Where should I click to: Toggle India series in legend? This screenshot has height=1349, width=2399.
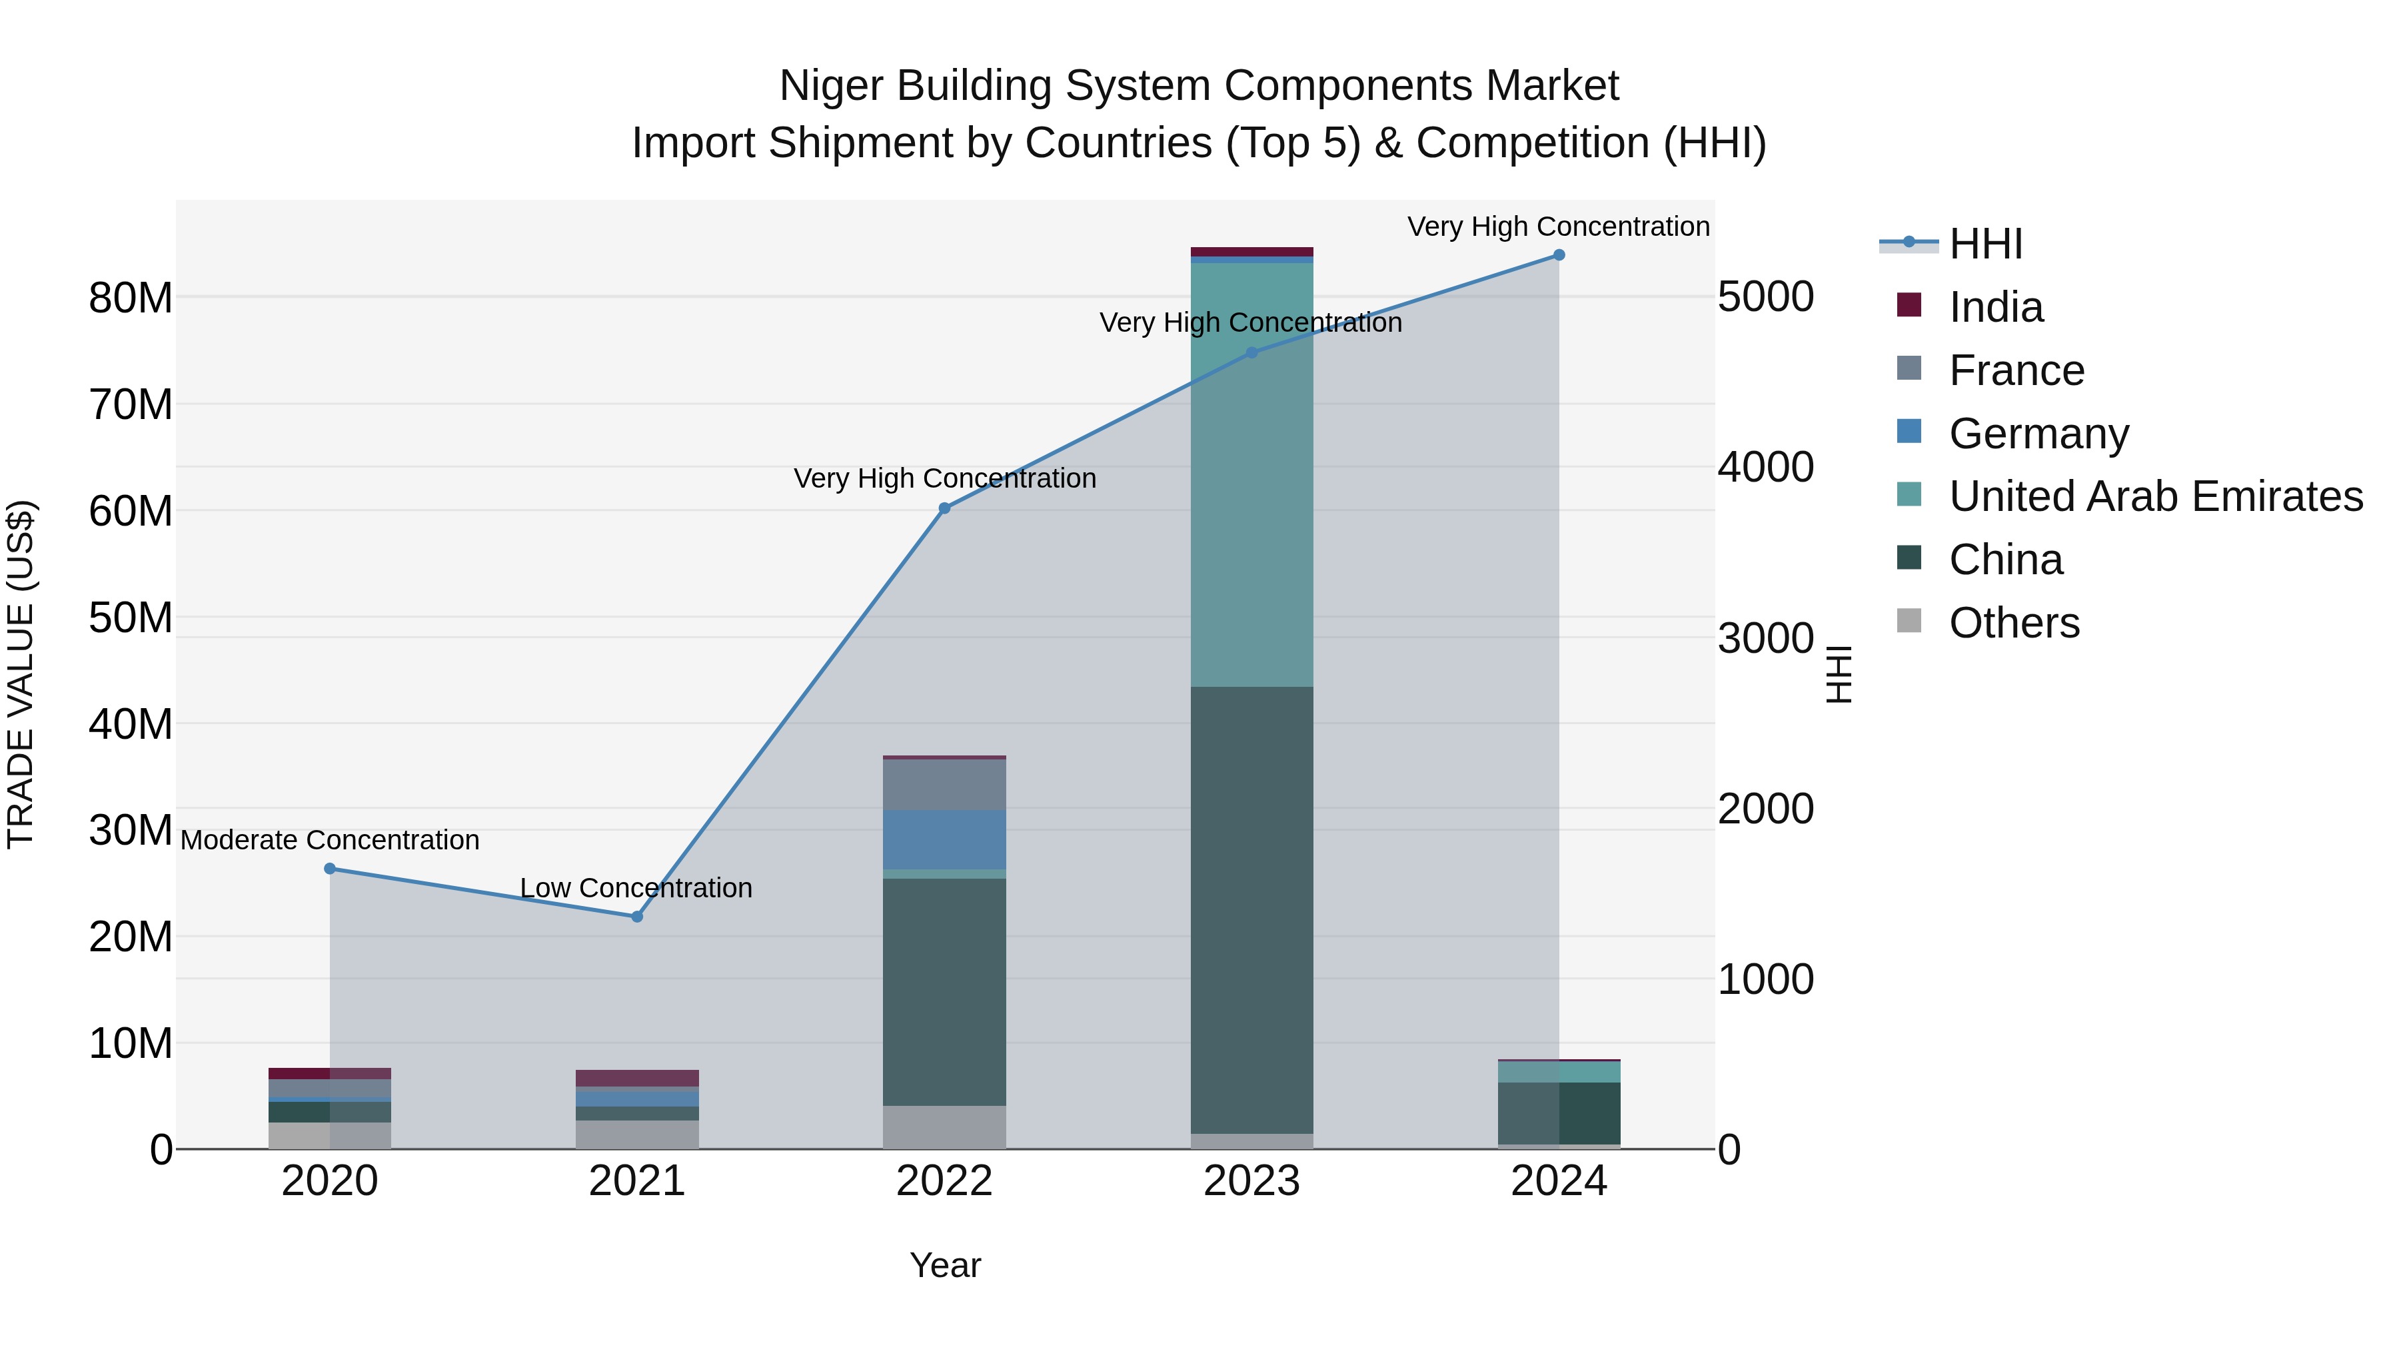(x=1970, y=306)
